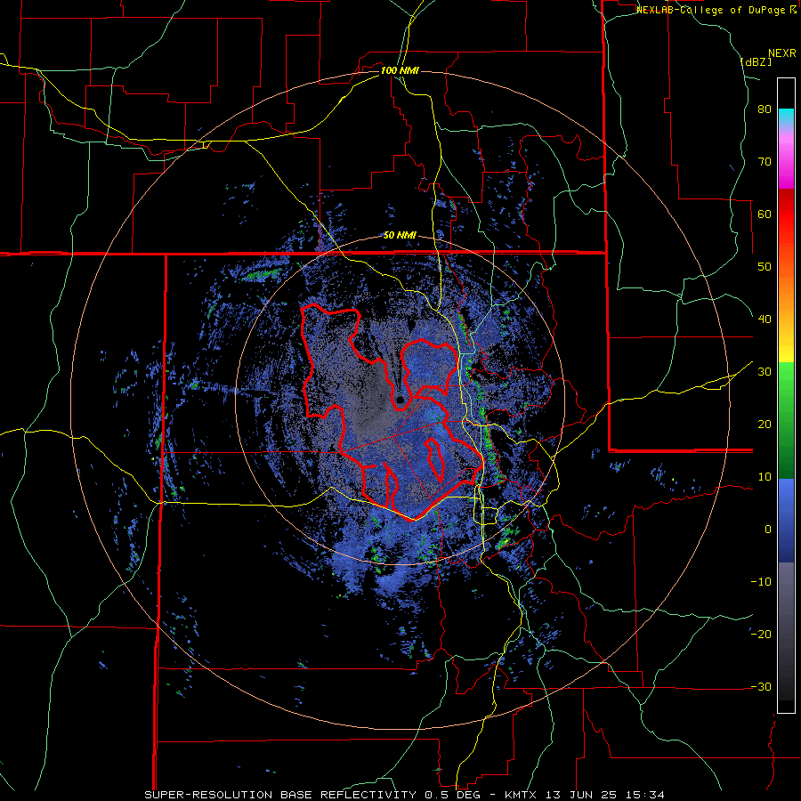Click the NEXR label above the legend
Image resolution: width=801 pixels, height=801 pixels.
click(781, 53)
